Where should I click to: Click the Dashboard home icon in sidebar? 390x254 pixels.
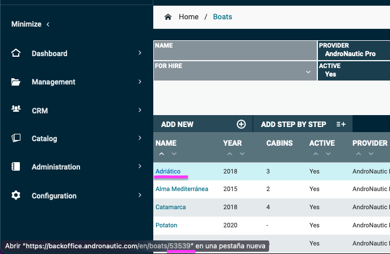click(16, 53)
